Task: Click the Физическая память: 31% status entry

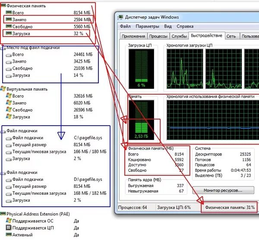Action: (x=230, y=208)
